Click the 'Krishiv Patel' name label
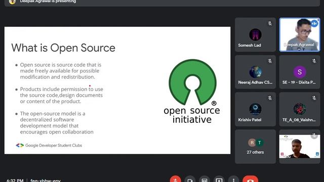 click(x=250, y=120)
